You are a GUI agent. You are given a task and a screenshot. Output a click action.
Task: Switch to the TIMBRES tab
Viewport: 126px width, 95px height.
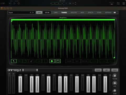point(64,12)
